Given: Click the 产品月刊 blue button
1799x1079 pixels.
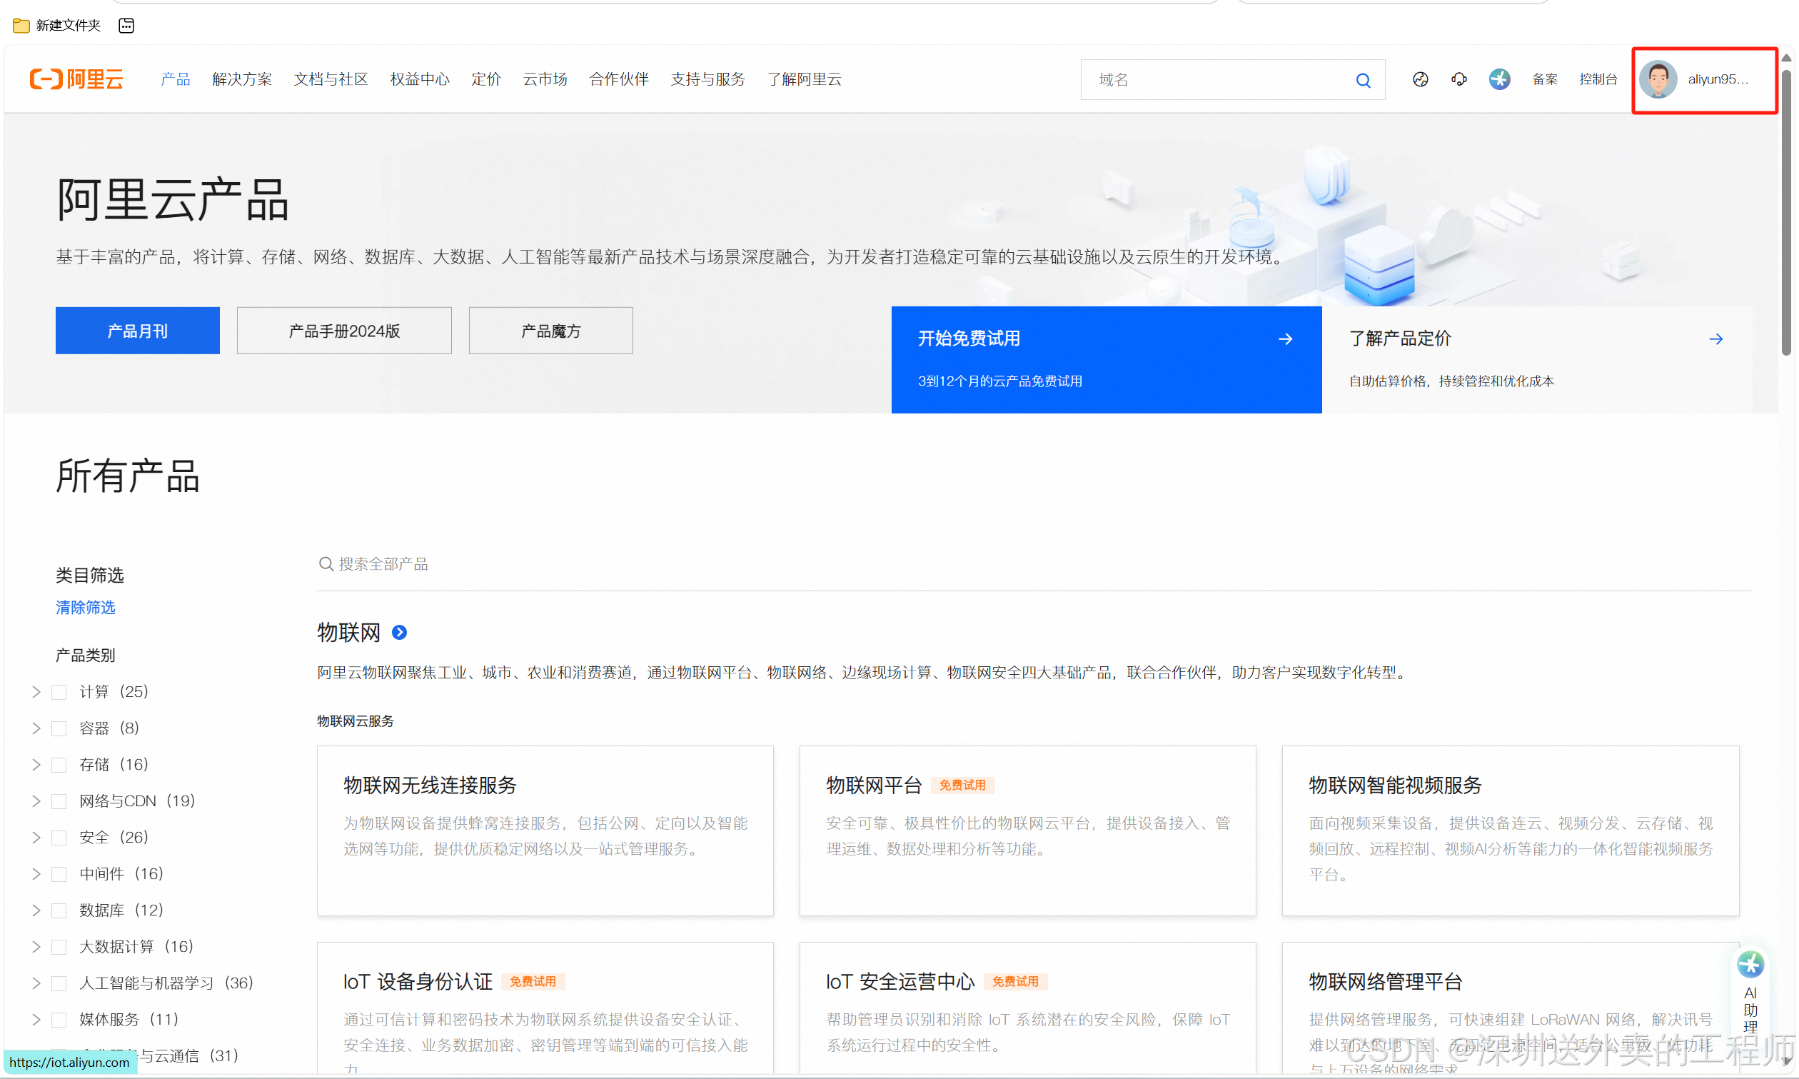Looking at the screenshot, I should pyautogui.click(x=137, y=331).
